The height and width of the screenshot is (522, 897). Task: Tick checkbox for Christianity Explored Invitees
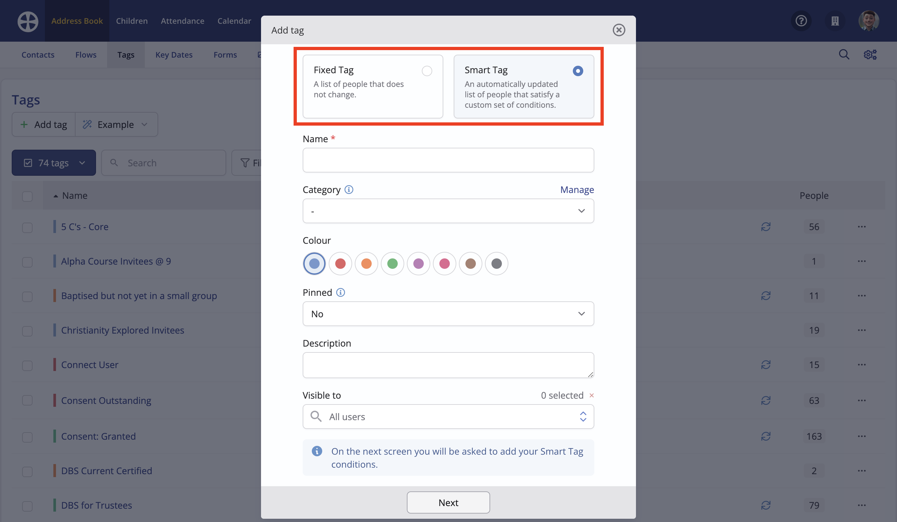click(x=27, y=331)
